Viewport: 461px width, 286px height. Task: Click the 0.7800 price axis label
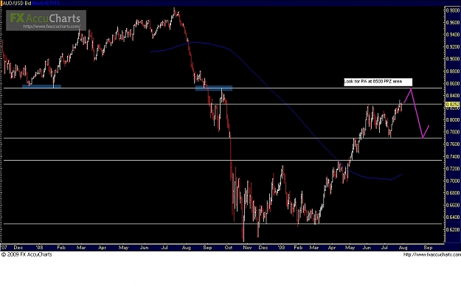(x=453, y=132)
